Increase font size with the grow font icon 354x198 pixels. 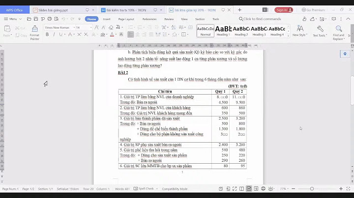[x=96, y=27]
